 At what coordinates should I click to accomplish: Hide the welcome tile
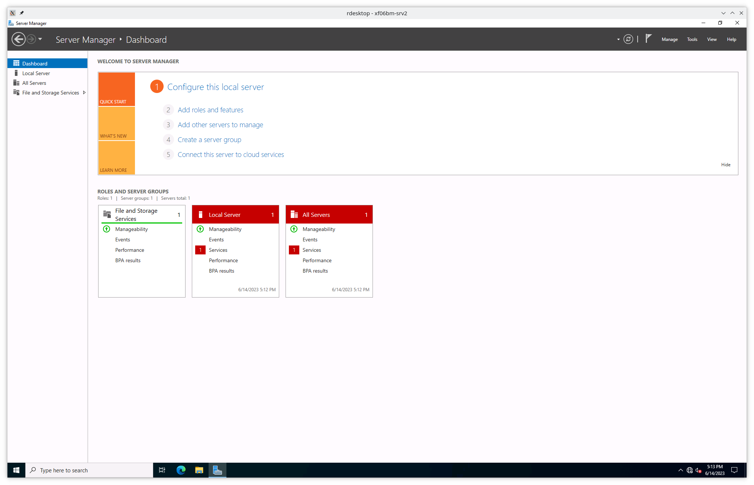coord(726,165)
